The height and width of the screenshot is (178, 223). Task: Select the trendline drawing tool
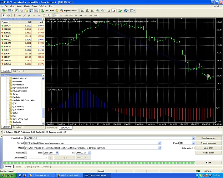[25, 15]
